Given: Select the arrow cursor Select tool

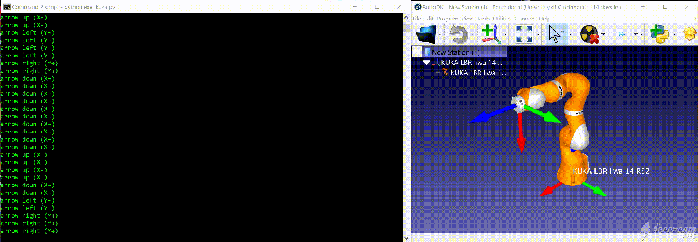Looking at the screenshot, I should point(554,35).
